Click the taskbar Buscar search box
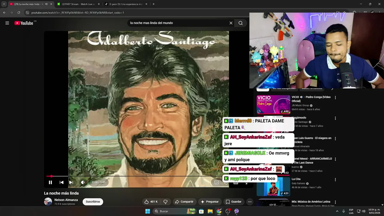 [x=175, y=211]
